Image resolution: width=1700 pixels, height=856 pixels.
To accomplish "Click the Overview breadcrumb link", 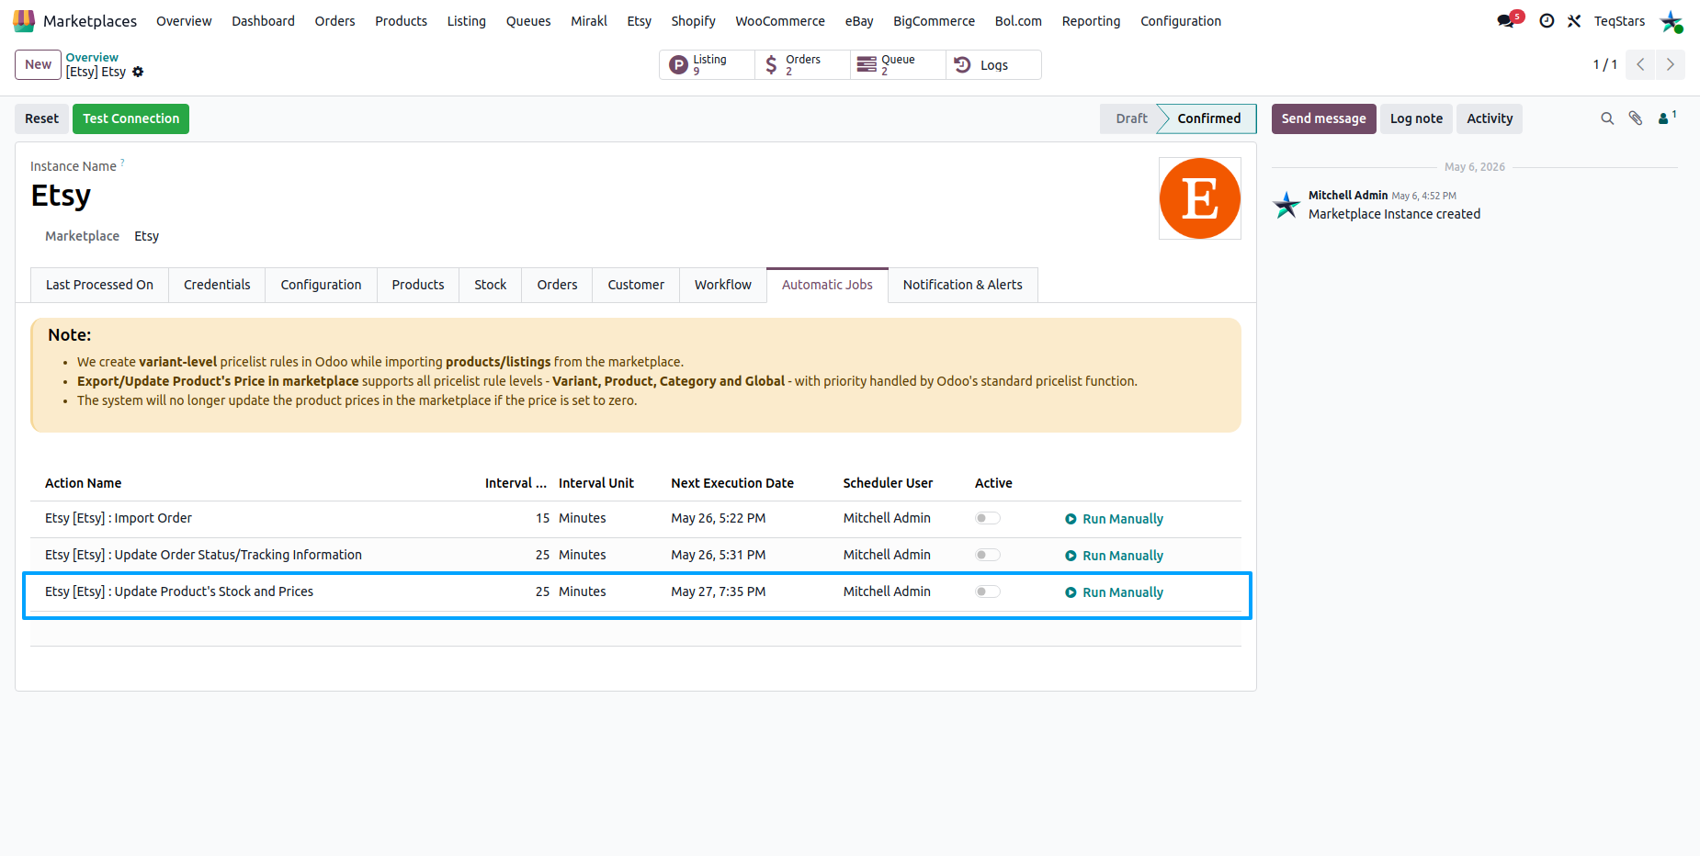I will (x=92, y=57).
